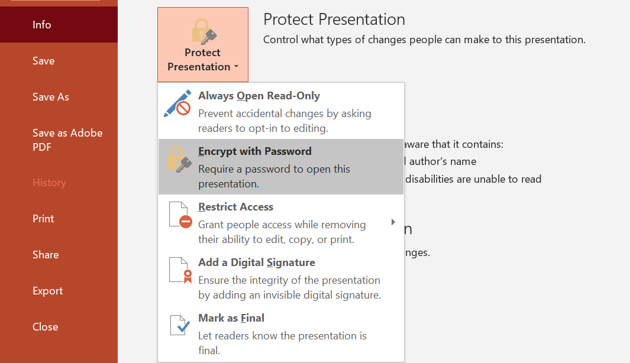The width and height of the screenshot is (630, 363).
Task: Click Share in the sidebar
Action: tap(46, 254)
